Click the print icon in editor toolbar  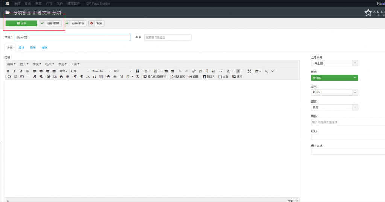108,77
